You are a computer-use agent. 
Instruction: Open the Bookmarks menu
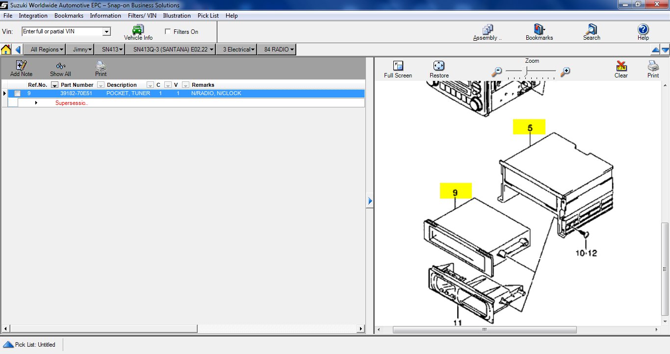point(69,16)
